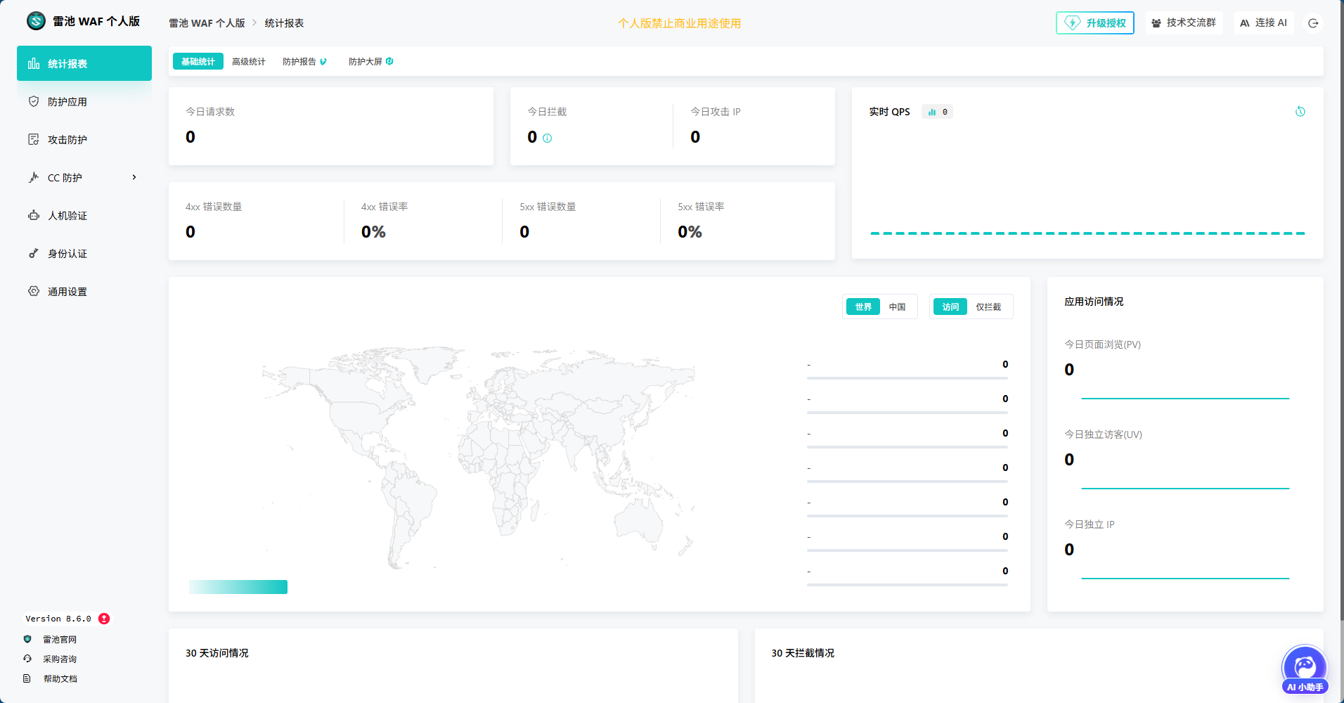
Task: Open 人机验证 in the sidebar
Action: (84, 215)
